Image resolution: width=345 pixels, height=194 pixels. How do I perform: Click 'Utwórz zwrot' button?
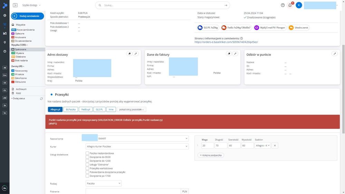tap(299, 28)
